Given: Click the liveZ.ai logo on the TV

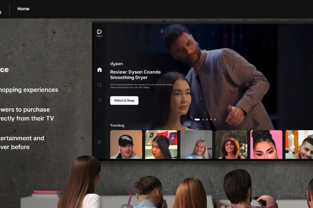Looking at the screenshot, I should [99, 32].
